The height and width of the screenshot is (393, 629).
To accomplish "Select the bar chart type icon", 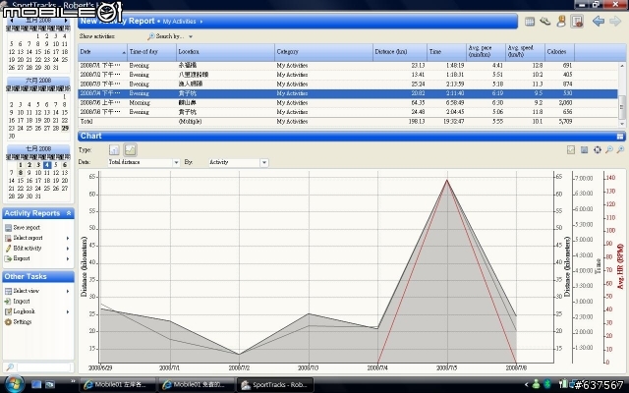I will point(114,150).
